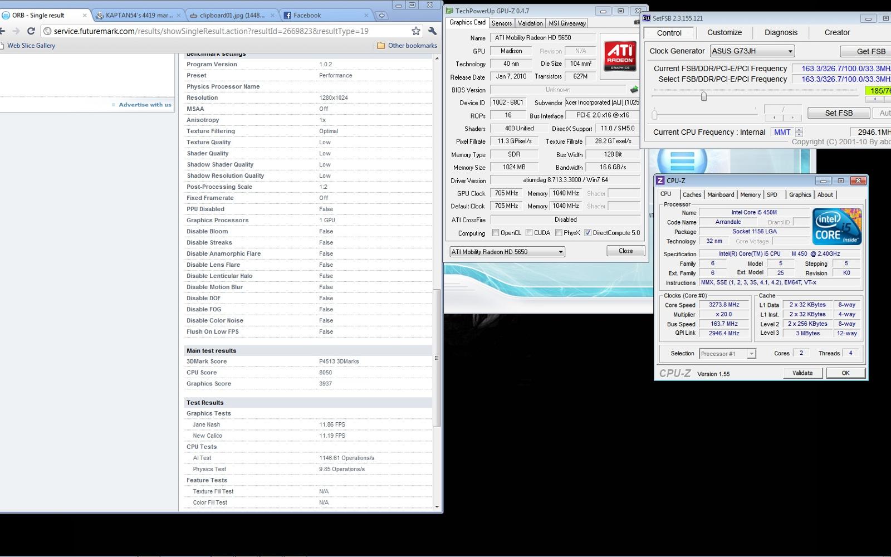The height and width of the screenshot is (557, 891).
Task: Toggle the OpenCL checkbox in GPU-Z
Action: (496, 233)
